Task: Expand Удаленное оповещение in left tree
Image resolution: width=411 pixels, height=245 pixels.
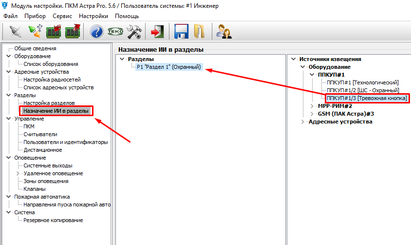Action: [x=19, y=173]
